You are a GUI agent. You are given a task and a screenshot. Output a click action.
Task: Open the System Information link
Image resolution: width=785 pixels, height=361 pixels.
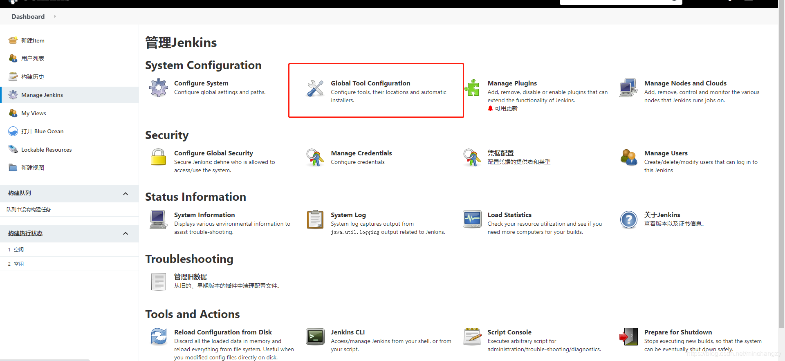tap(204, 215)
